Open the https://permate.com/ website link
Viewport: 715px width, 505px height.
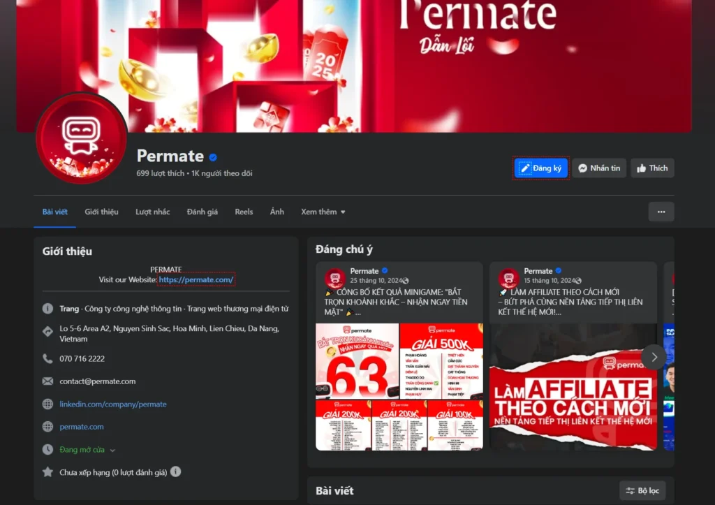point(196,279)
